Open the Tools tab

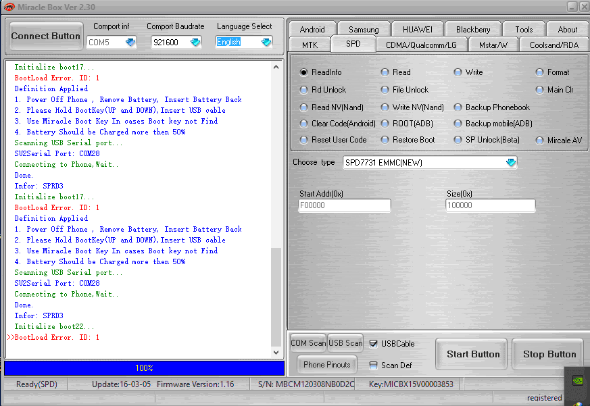pyautogui.click(x=524, y=29)
